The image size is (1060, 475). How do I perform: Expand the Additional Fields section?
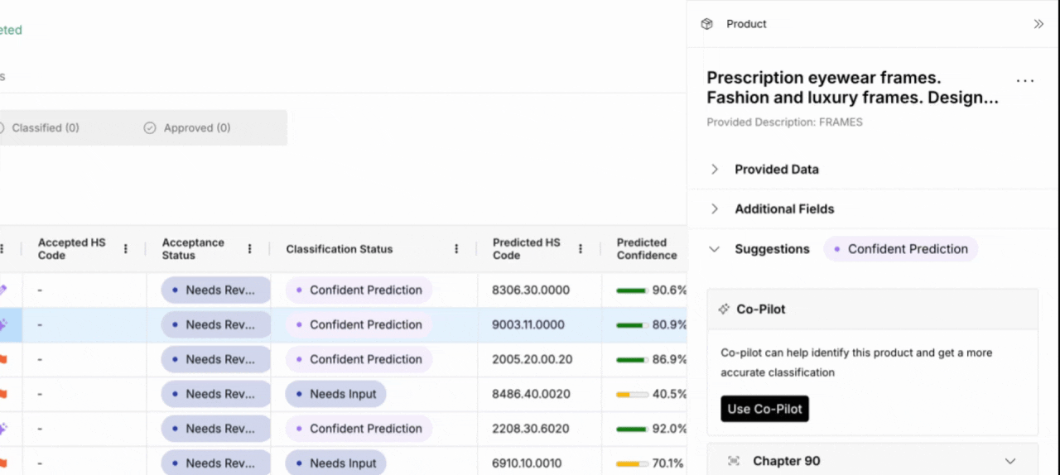715,209
